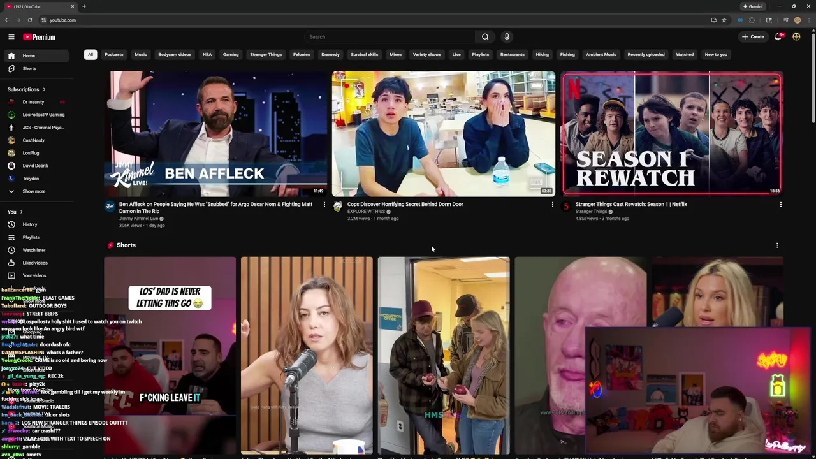Open options menu for Stranger Things video
This screenshot has width=816, height=459.
pyautogui.click(x=781, y=205)
